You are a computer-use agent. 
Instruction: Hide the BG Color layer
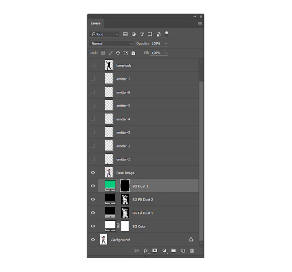coord(93,226)
